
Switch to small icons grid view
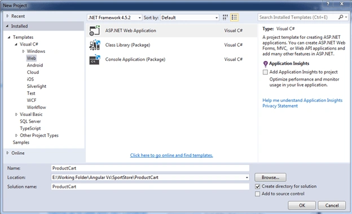tap(225, 17)
